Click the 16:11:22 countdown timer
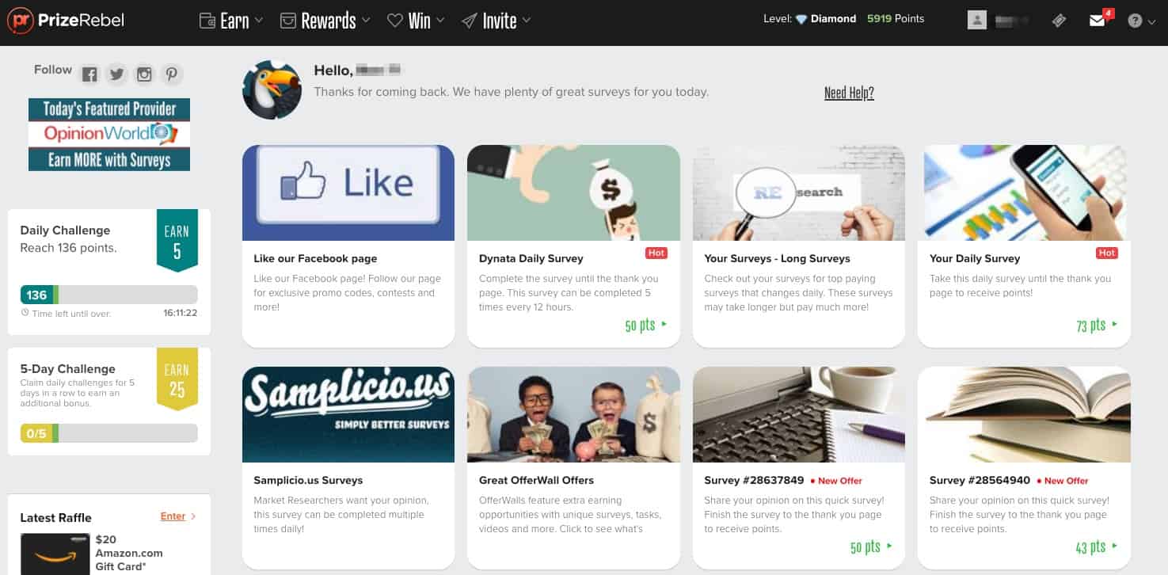This screenshot has height=575, width=1168. click(181, 313)
